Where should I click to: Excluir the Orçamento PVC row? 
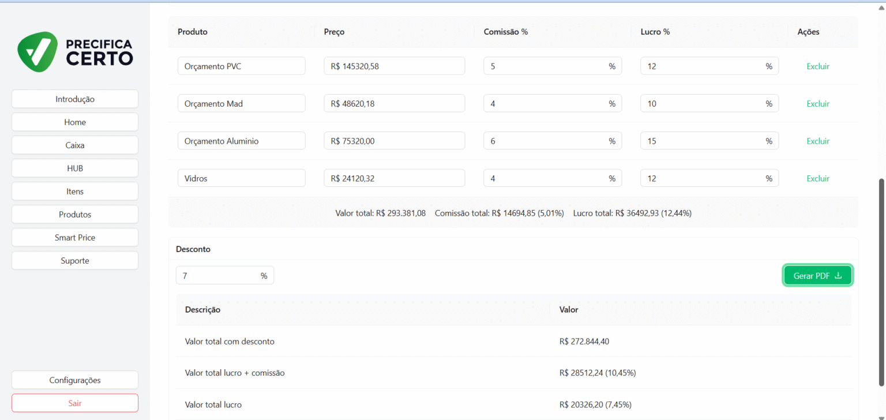[817, 66]
